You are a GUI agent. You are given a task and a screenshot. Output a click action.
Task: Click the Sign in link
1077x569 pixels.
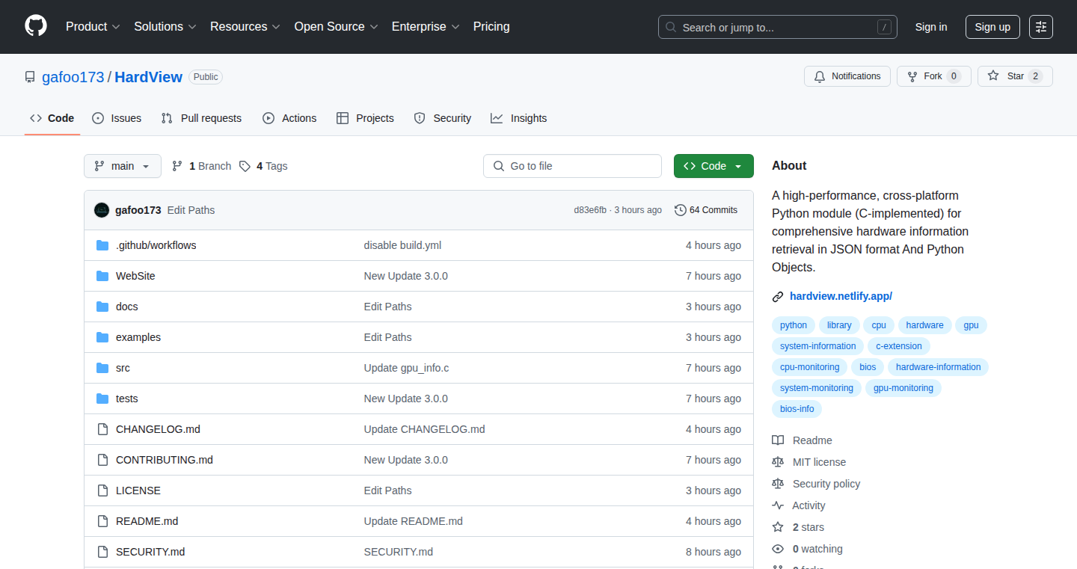coord(931,27)
